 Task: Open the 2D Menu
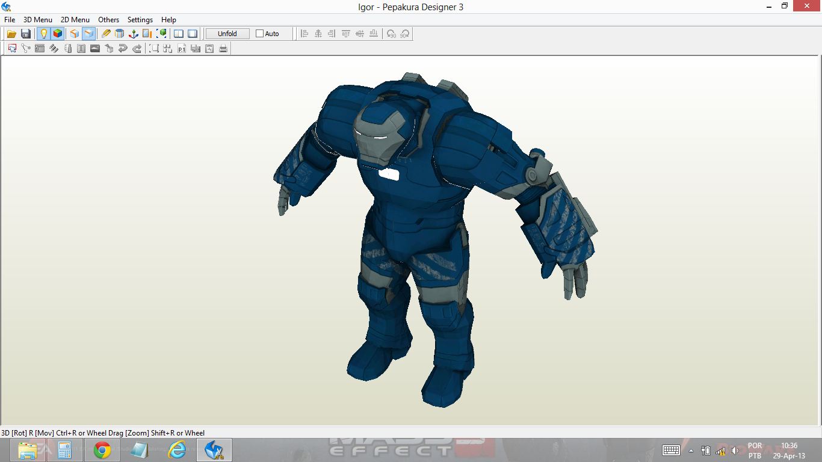pos(75,20)
